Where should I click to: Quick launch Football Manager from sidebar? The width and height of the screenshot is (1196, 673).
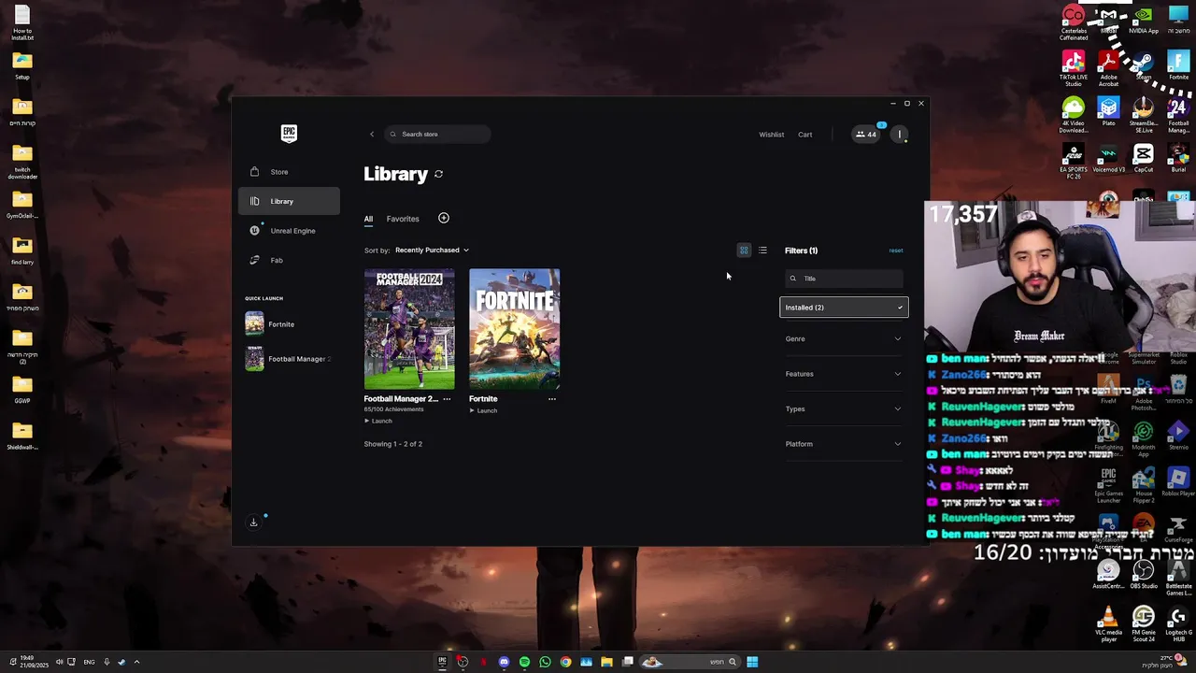point(287,359)
